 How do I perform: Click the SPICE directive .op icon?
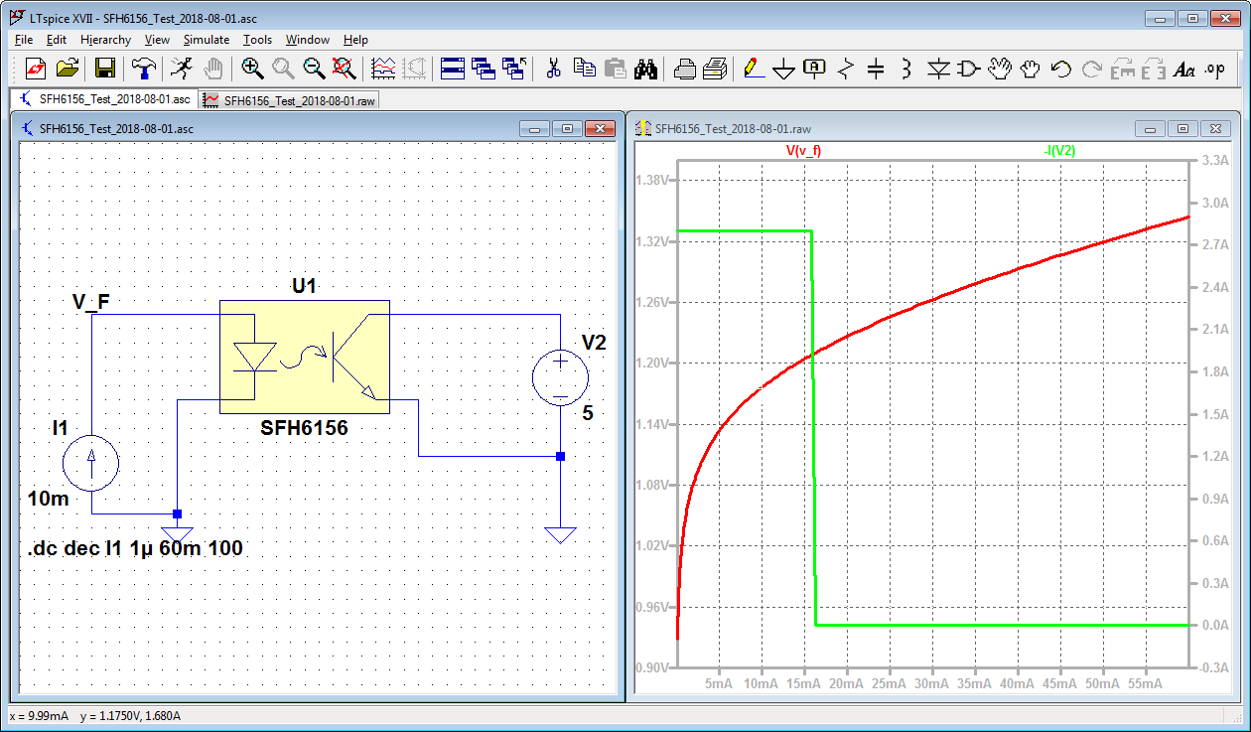pos(1214,69)
